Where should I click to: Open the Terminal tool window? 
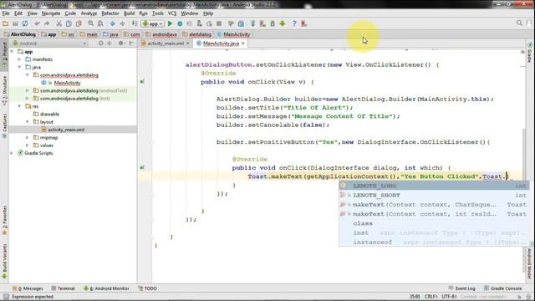click(64, 288)
